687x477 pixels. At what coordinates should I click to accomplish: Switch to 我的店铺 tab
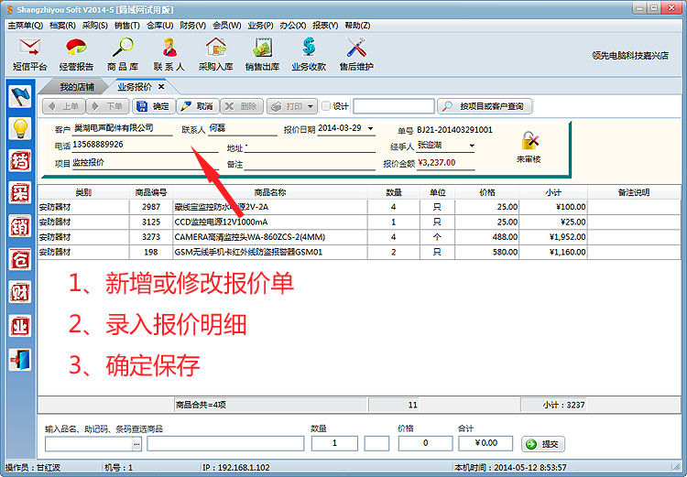[x=77, y=87]
